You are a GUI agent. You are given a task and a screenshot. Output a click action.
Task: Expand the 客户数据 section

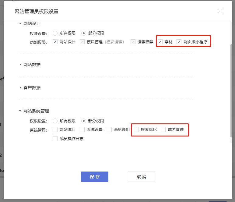tap(20, 88)
